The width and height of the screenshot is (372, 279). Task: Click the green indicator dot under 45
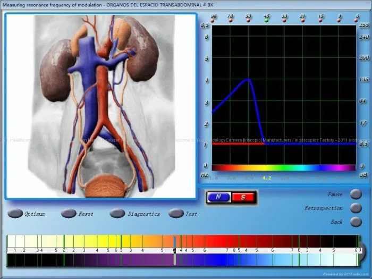click(266, 21)
